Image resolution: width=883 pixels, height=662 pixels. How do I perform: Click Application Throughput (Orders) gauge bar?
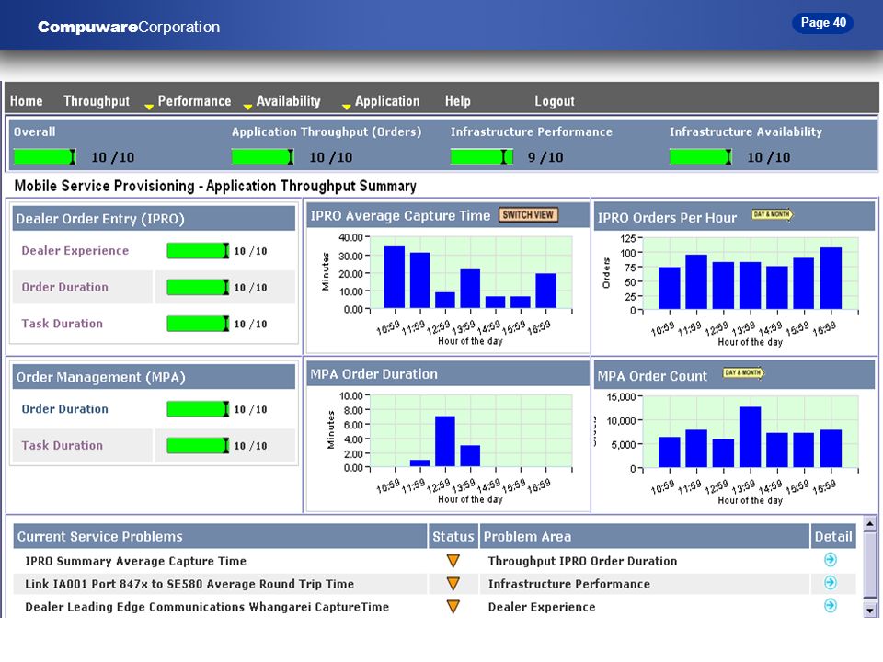pyautogui.click(x=262, y=157)
